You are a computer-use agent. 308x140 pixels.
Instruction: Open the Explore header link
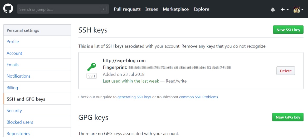201,9
